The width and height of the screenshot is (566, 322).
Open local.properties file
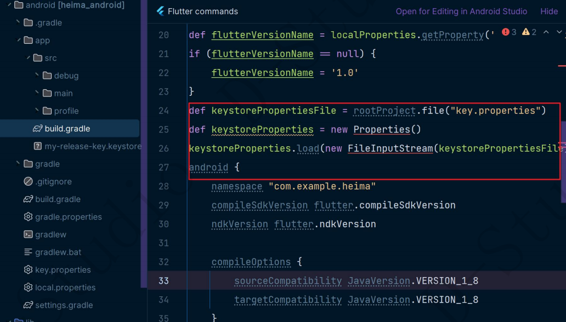coord(65,287)
